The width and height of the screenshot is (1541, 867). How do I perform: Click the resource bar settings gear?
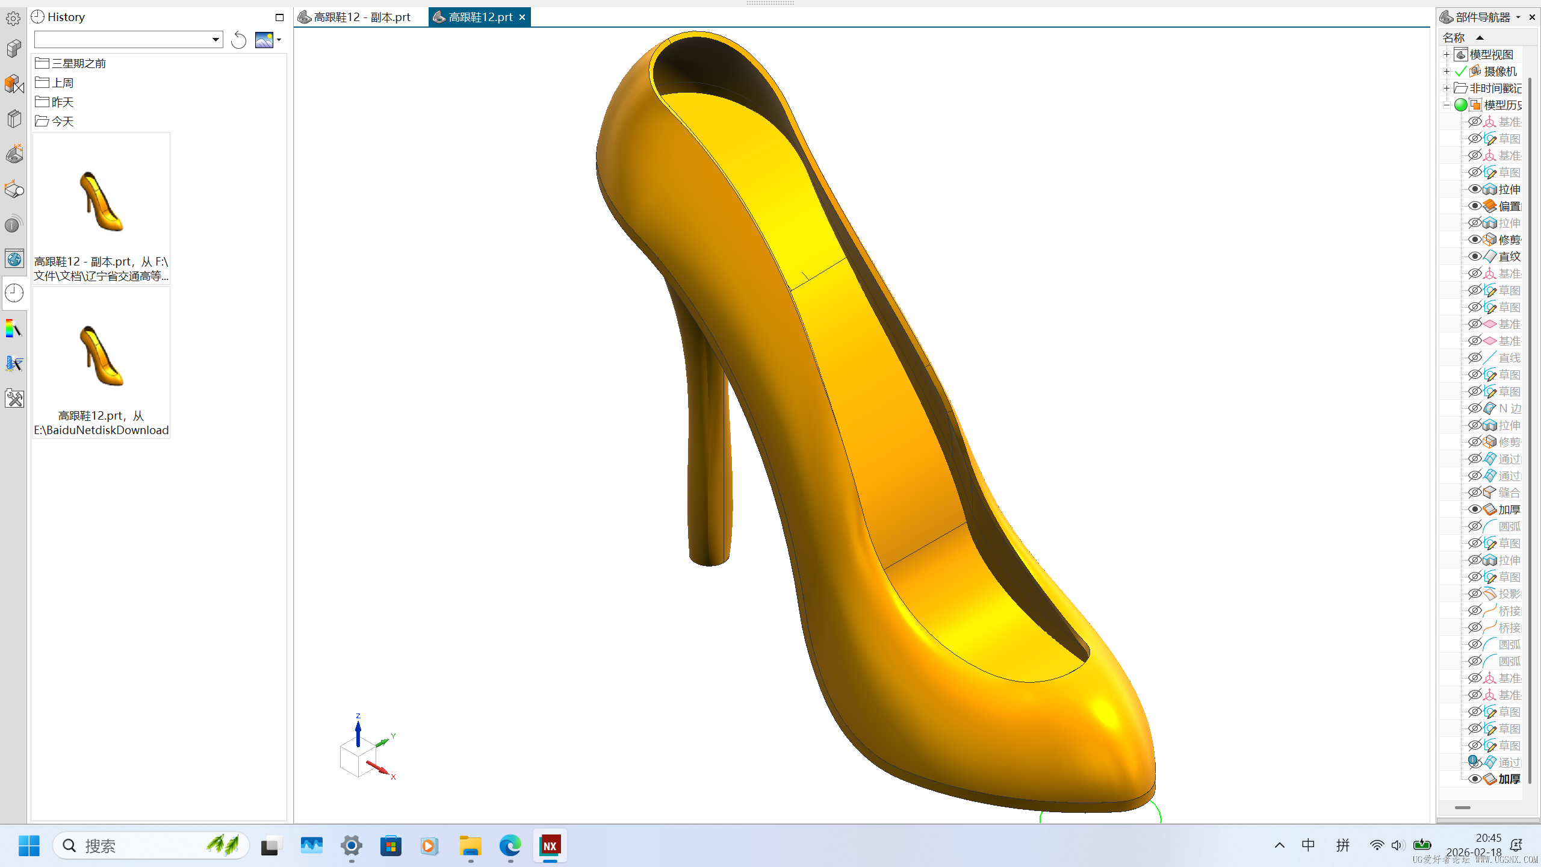point(13,19)
